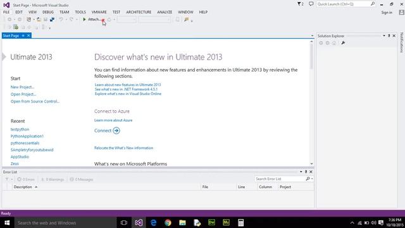Click the green Start debugging arrow
The height and width of the screenshot is (228, 405).
click(84, 20)
